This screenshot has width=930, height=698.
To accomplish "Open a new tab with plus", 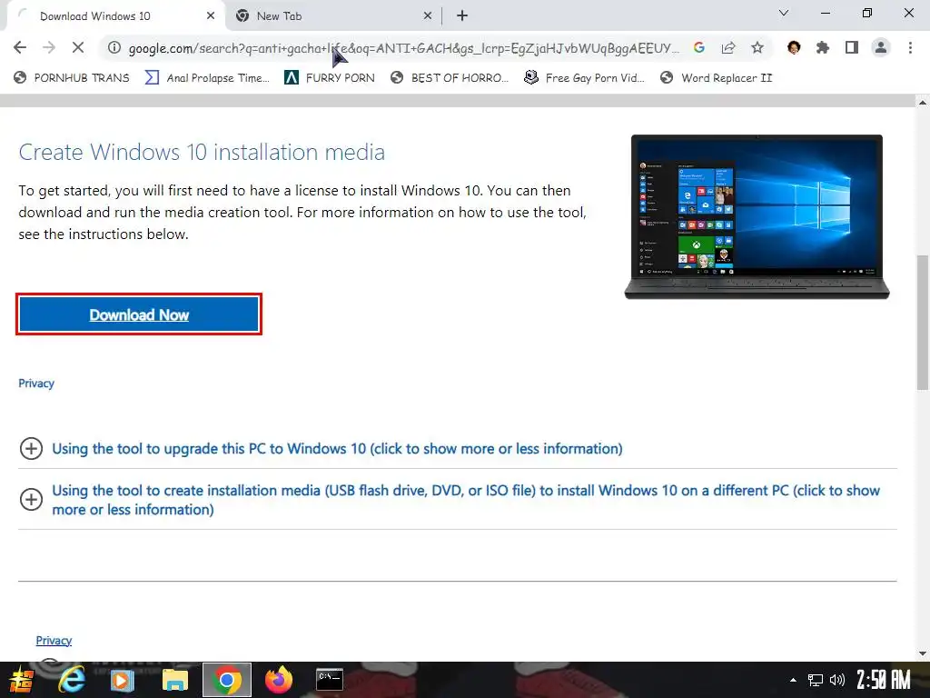I will tap(462, 16).
